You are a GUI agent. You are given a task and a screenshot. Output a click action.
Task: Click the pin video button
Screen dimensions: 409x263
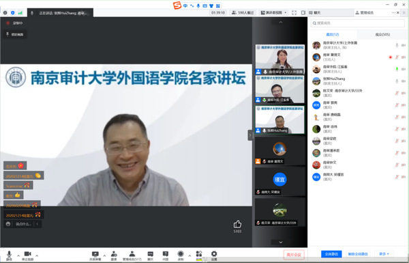15,34
